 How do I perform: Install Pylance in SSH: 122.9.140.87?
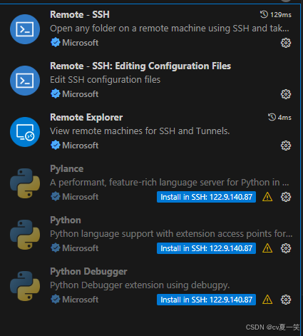206,197
